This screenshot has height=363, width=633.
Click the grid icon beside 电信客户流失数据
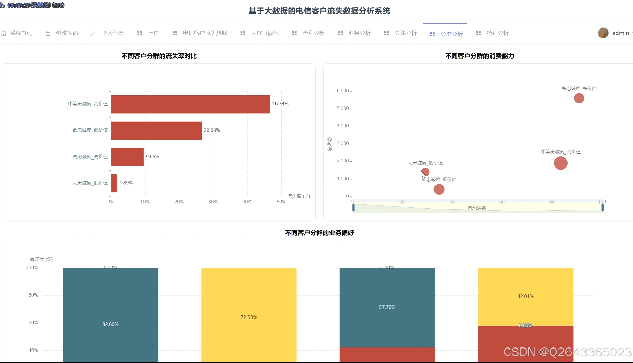coord(175,33)
